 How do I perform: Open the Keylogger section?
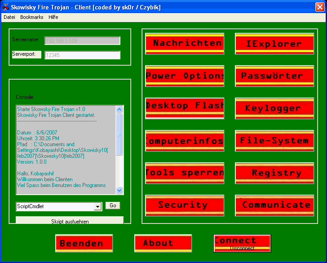[x=274, y=108]
